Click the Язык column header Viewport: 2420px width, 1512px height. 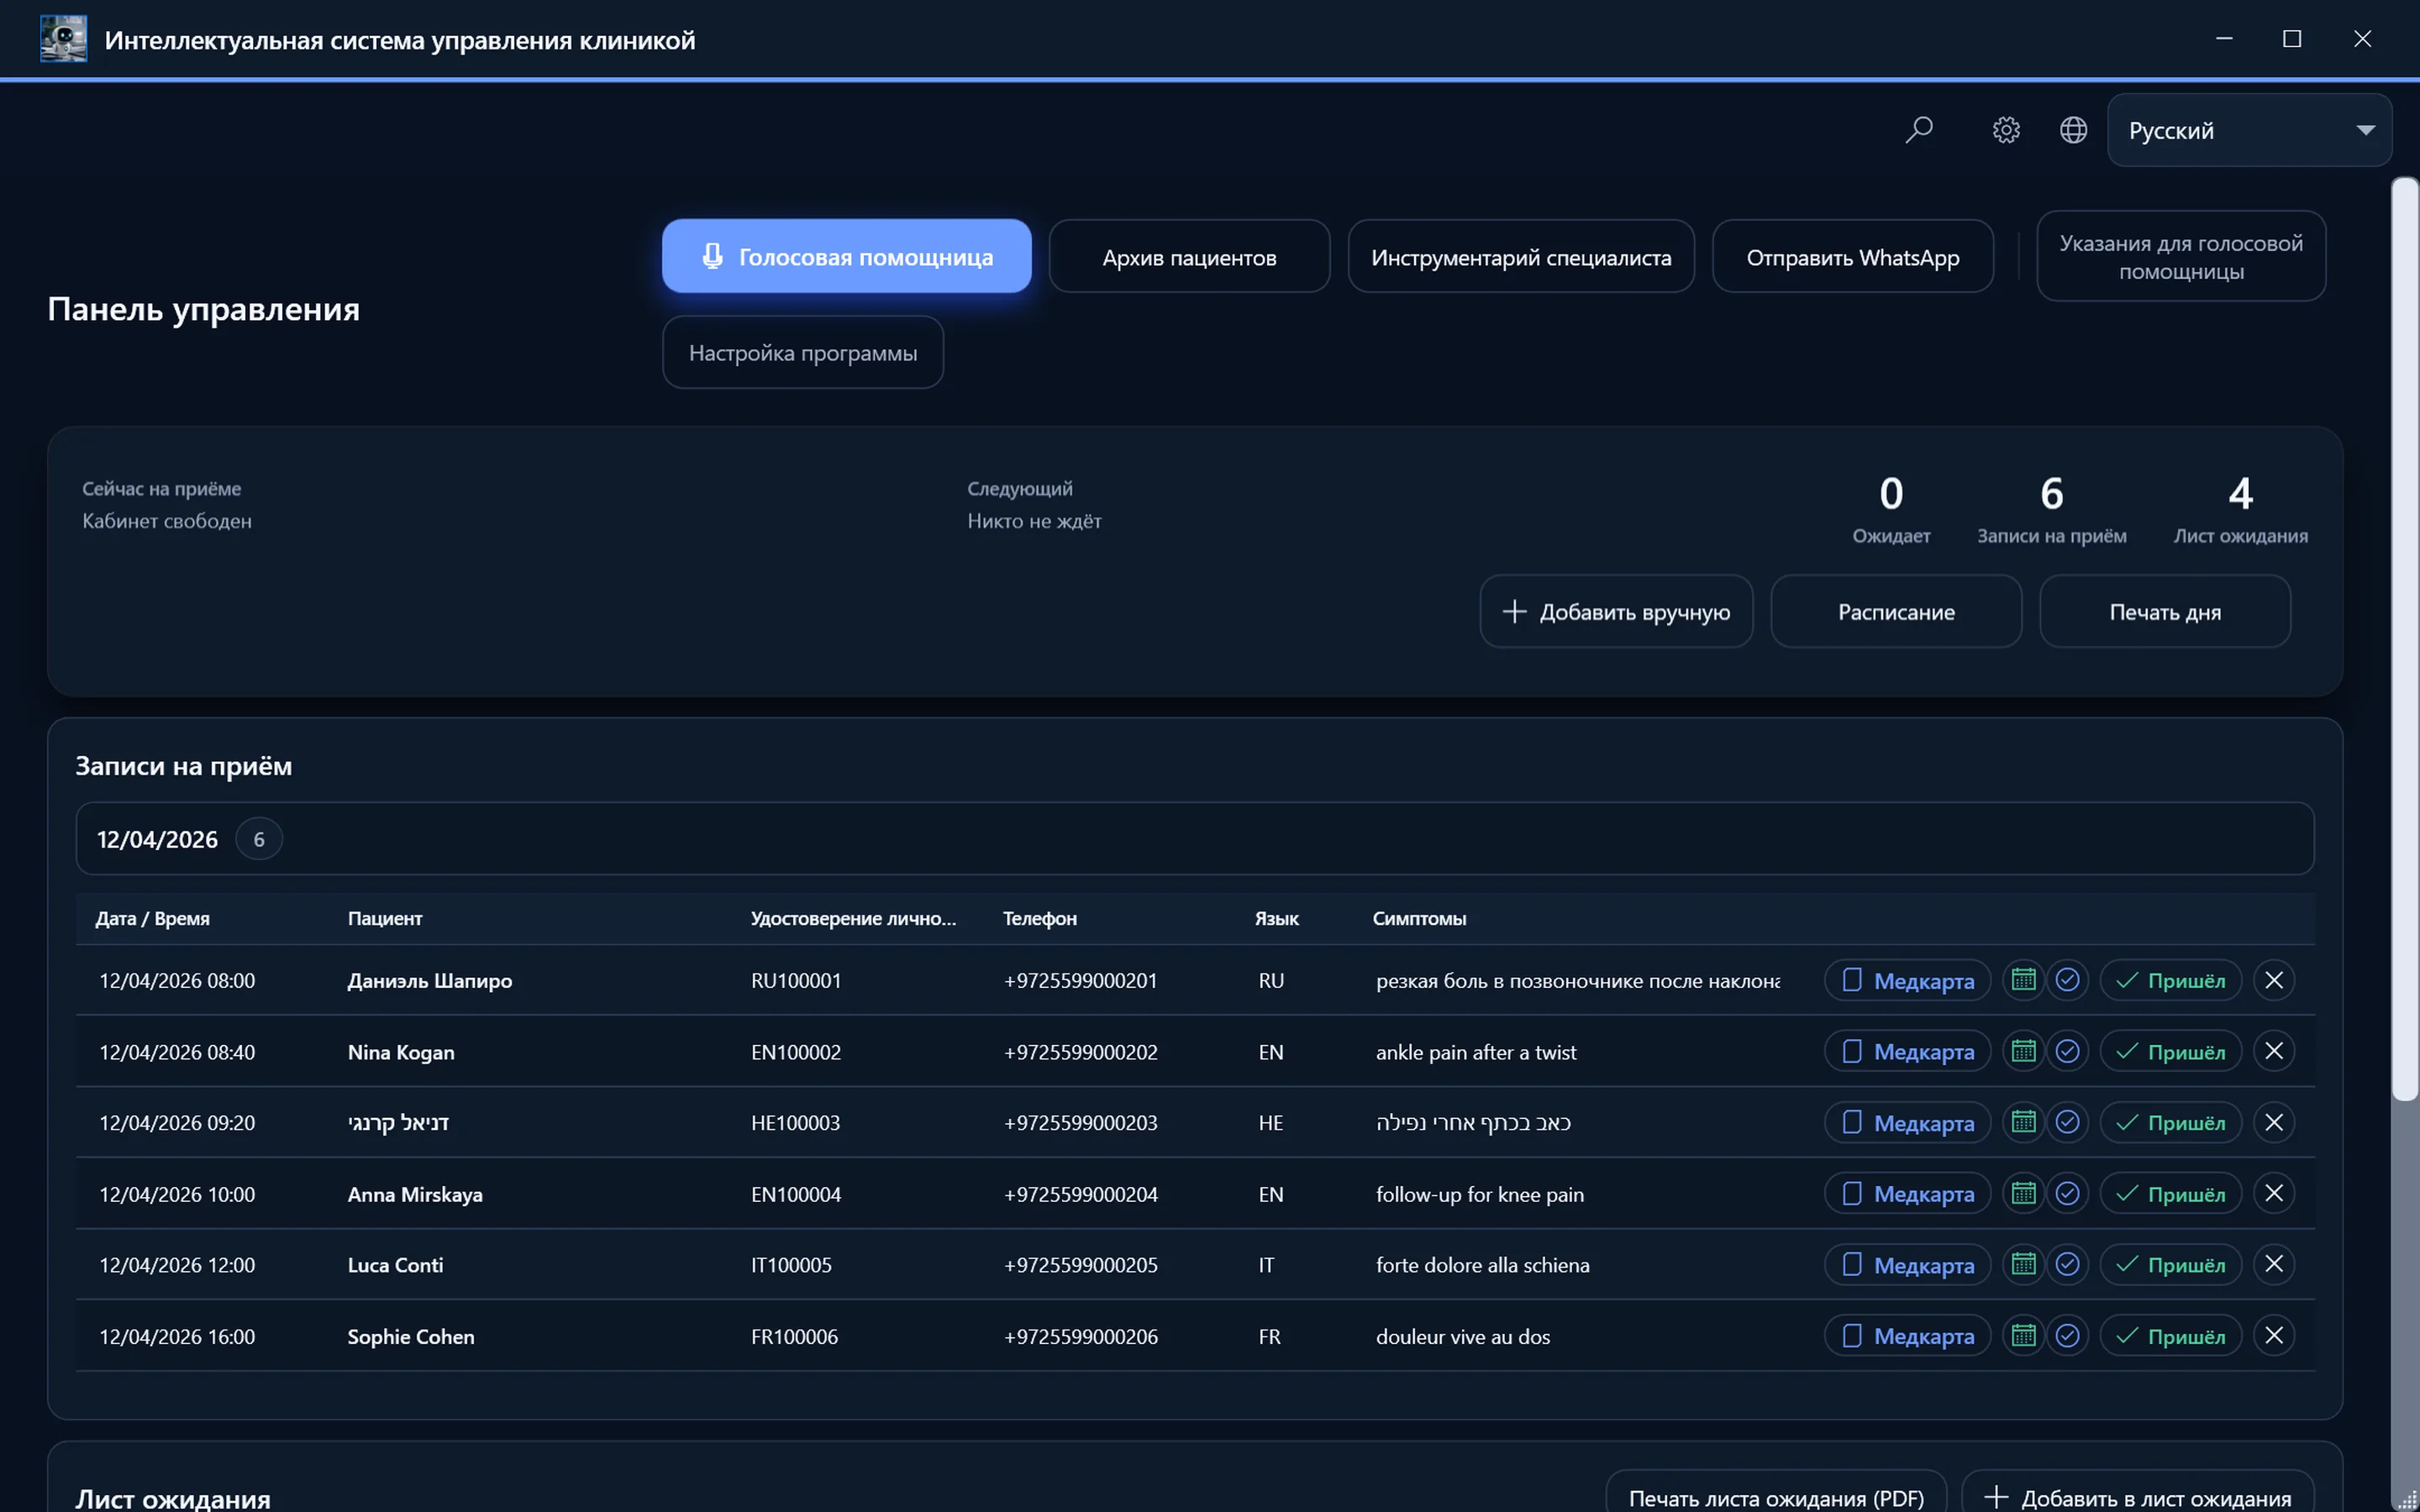pos(1277,918)
